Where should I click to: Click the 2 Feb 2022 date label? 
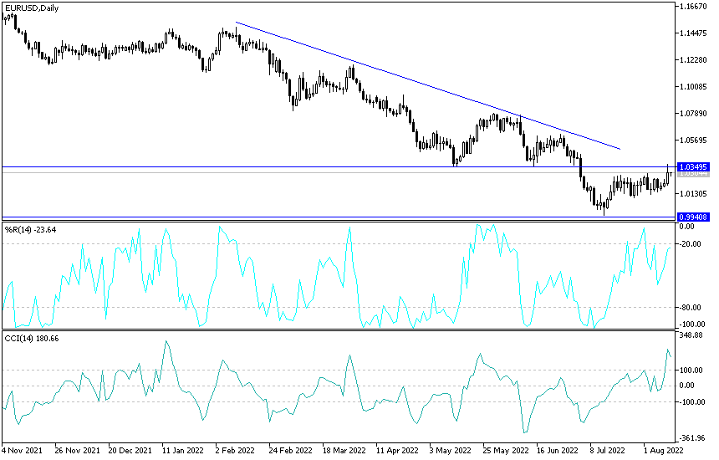[235, 450]
